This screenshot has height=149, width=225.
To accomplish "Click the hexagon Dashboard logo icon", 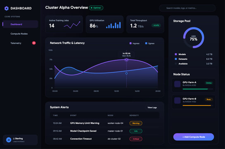I will 7,8.
